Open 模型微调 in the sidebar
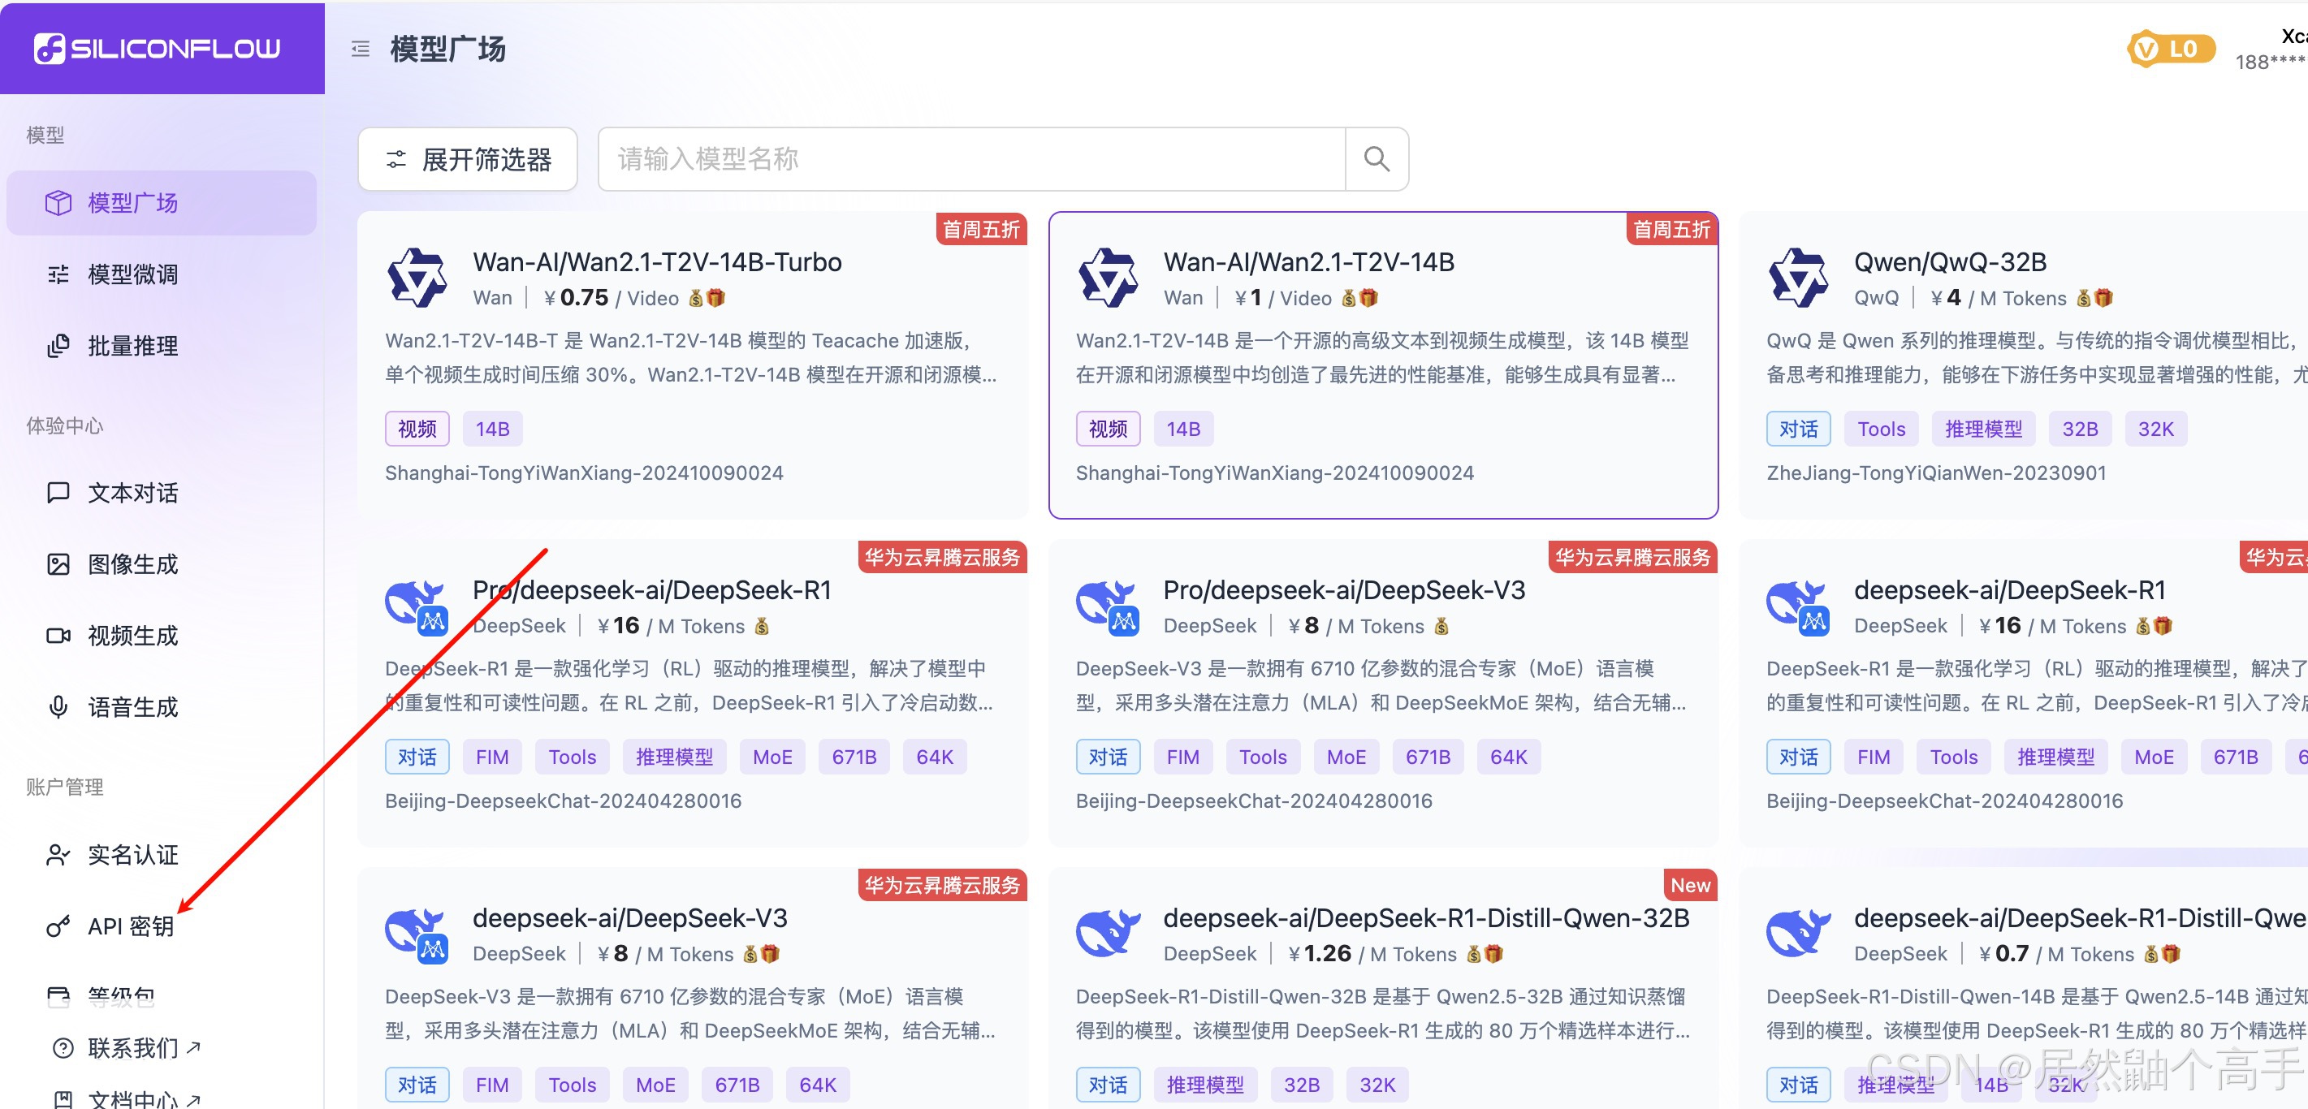The width and height of the screenshot is (2308, 1109). (x=132, y=274)
